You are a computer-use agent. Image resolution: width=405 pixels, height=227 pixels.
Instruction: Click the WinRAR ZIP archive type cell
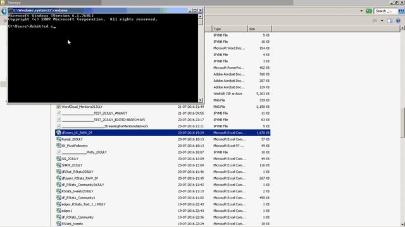pyautogui.click(x=228, y=94)
